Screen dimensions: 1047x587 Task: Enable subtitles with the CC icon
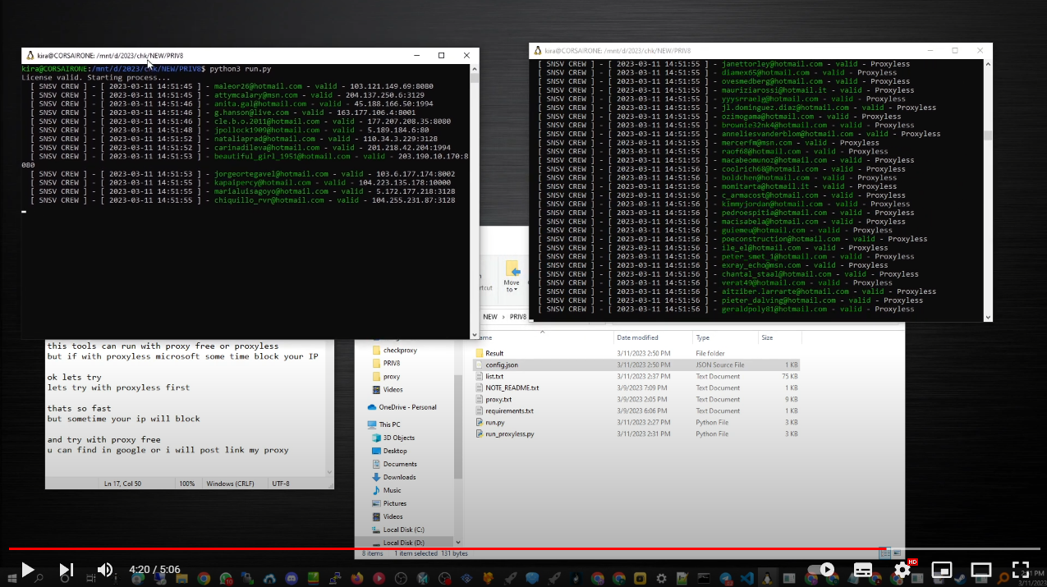[x=863, y=569]
